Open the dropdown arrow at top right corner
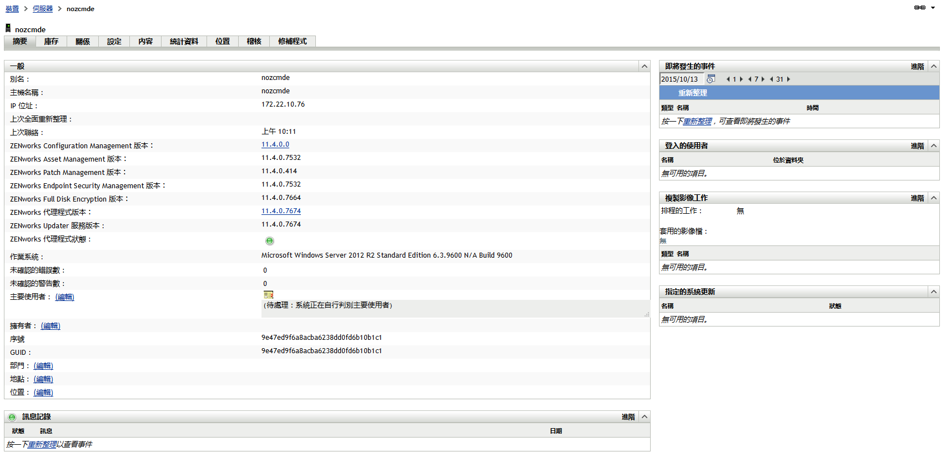 tap(933, 8)
